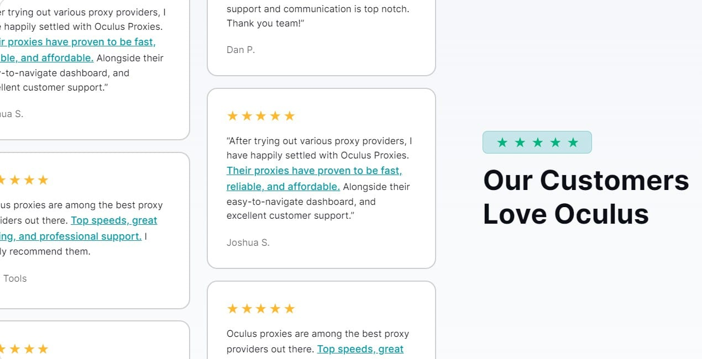Viewport: 702px width, 359px height.
Task: Select the teal five-star rating badge
Action: coord(537,142)
